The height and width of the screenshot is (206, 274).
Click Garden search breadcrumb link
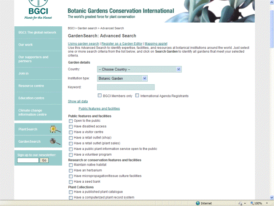tap(87, 28)
